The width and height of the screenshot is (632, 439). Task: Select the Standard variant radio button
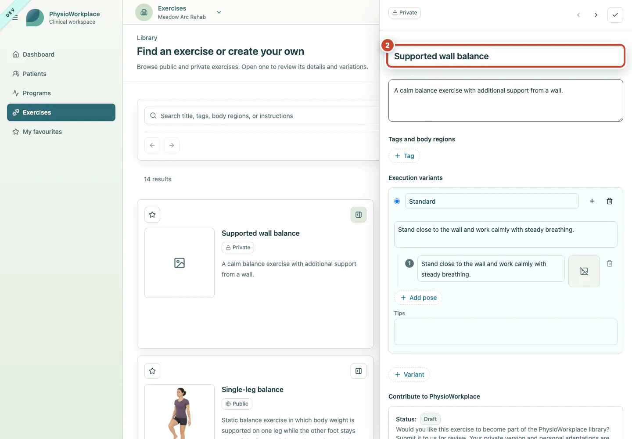pyautogui.click(x=397, y=202)
